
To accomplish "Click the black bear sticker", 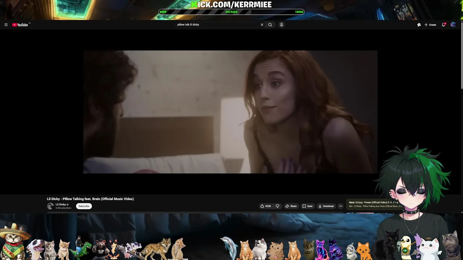I will coord(101,249).
